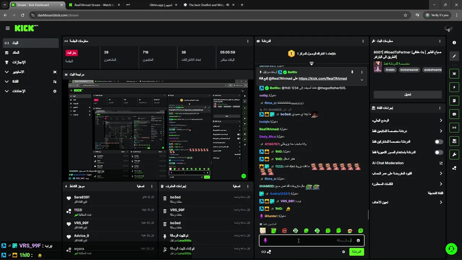Toggle subscribers-only chat switch

[x=439, y=142]
